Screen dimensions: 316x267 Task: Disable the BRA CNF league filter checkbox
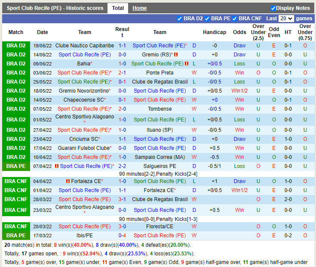[235, 19]
